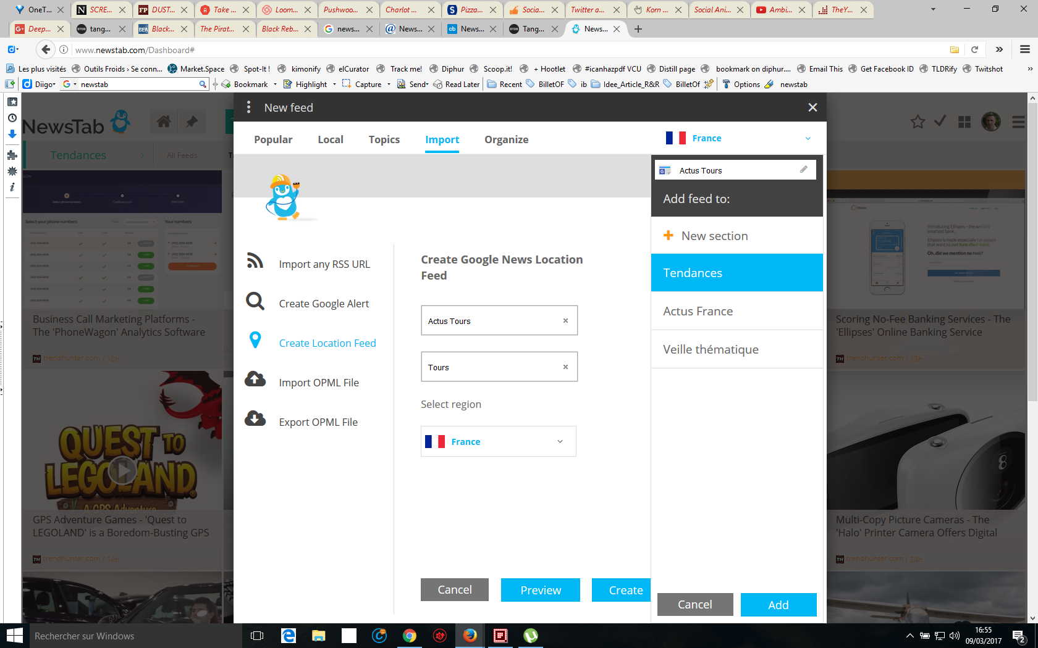This screenshot has width=1038, height=648.
Task: Expand the Select region France dropdown
Action: point(499,441)
